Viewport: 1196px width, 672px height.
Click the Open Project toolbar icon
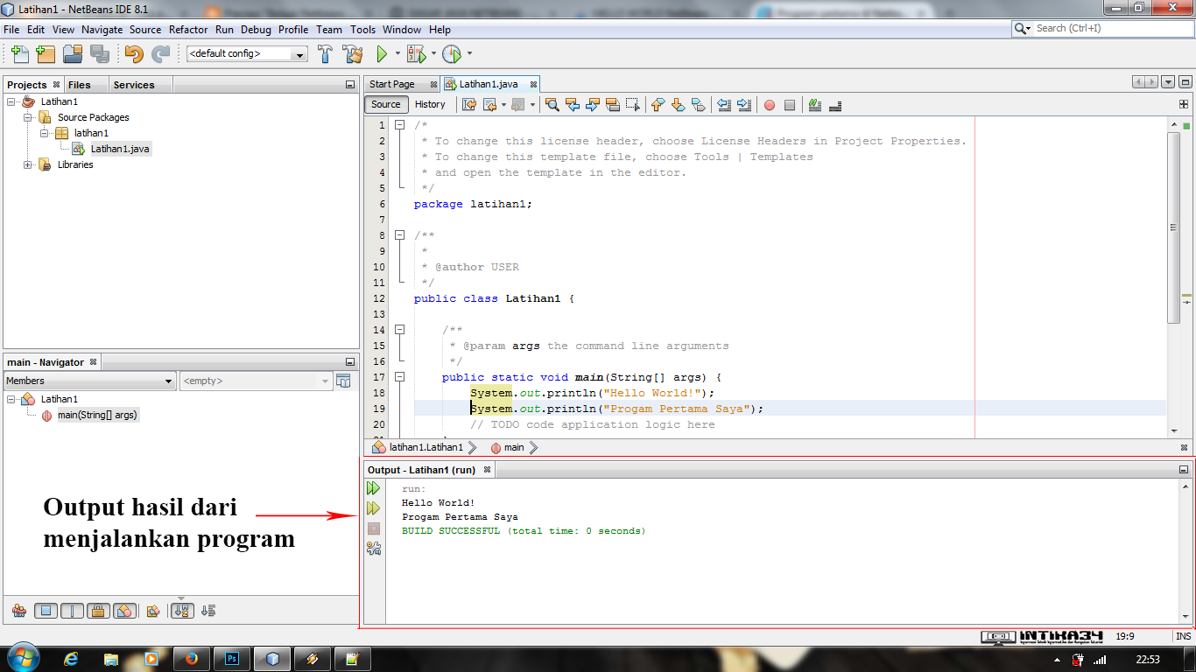[73, 54]
